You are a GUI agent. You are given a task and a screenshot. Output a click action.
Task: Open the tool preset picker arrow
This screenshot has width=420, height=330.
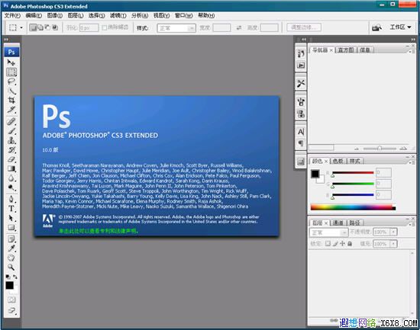[x=21, y=27]
